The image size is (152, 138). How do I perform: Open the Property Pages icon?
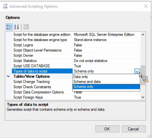coord(26,27)
